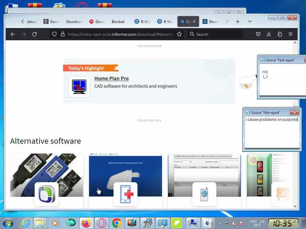Viewport: 306px width, 229px height.
Task: Click the muted volume tray icon
Action: [234, 224]
